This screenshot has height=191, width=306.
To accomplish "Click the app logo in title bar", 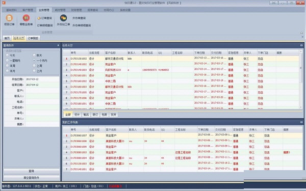I will [4, 3].
